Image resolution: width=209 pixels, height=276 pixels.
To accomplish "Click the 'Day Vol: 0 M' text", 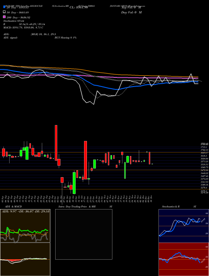I will tap(131, 12).
